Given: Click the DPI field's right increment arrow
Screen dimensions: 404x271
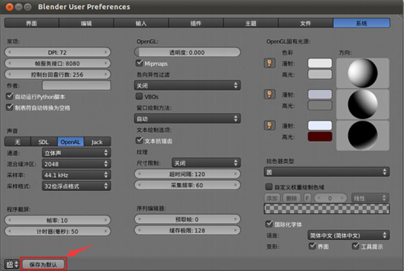Looking at the screenshot, I should click(106, 52).
